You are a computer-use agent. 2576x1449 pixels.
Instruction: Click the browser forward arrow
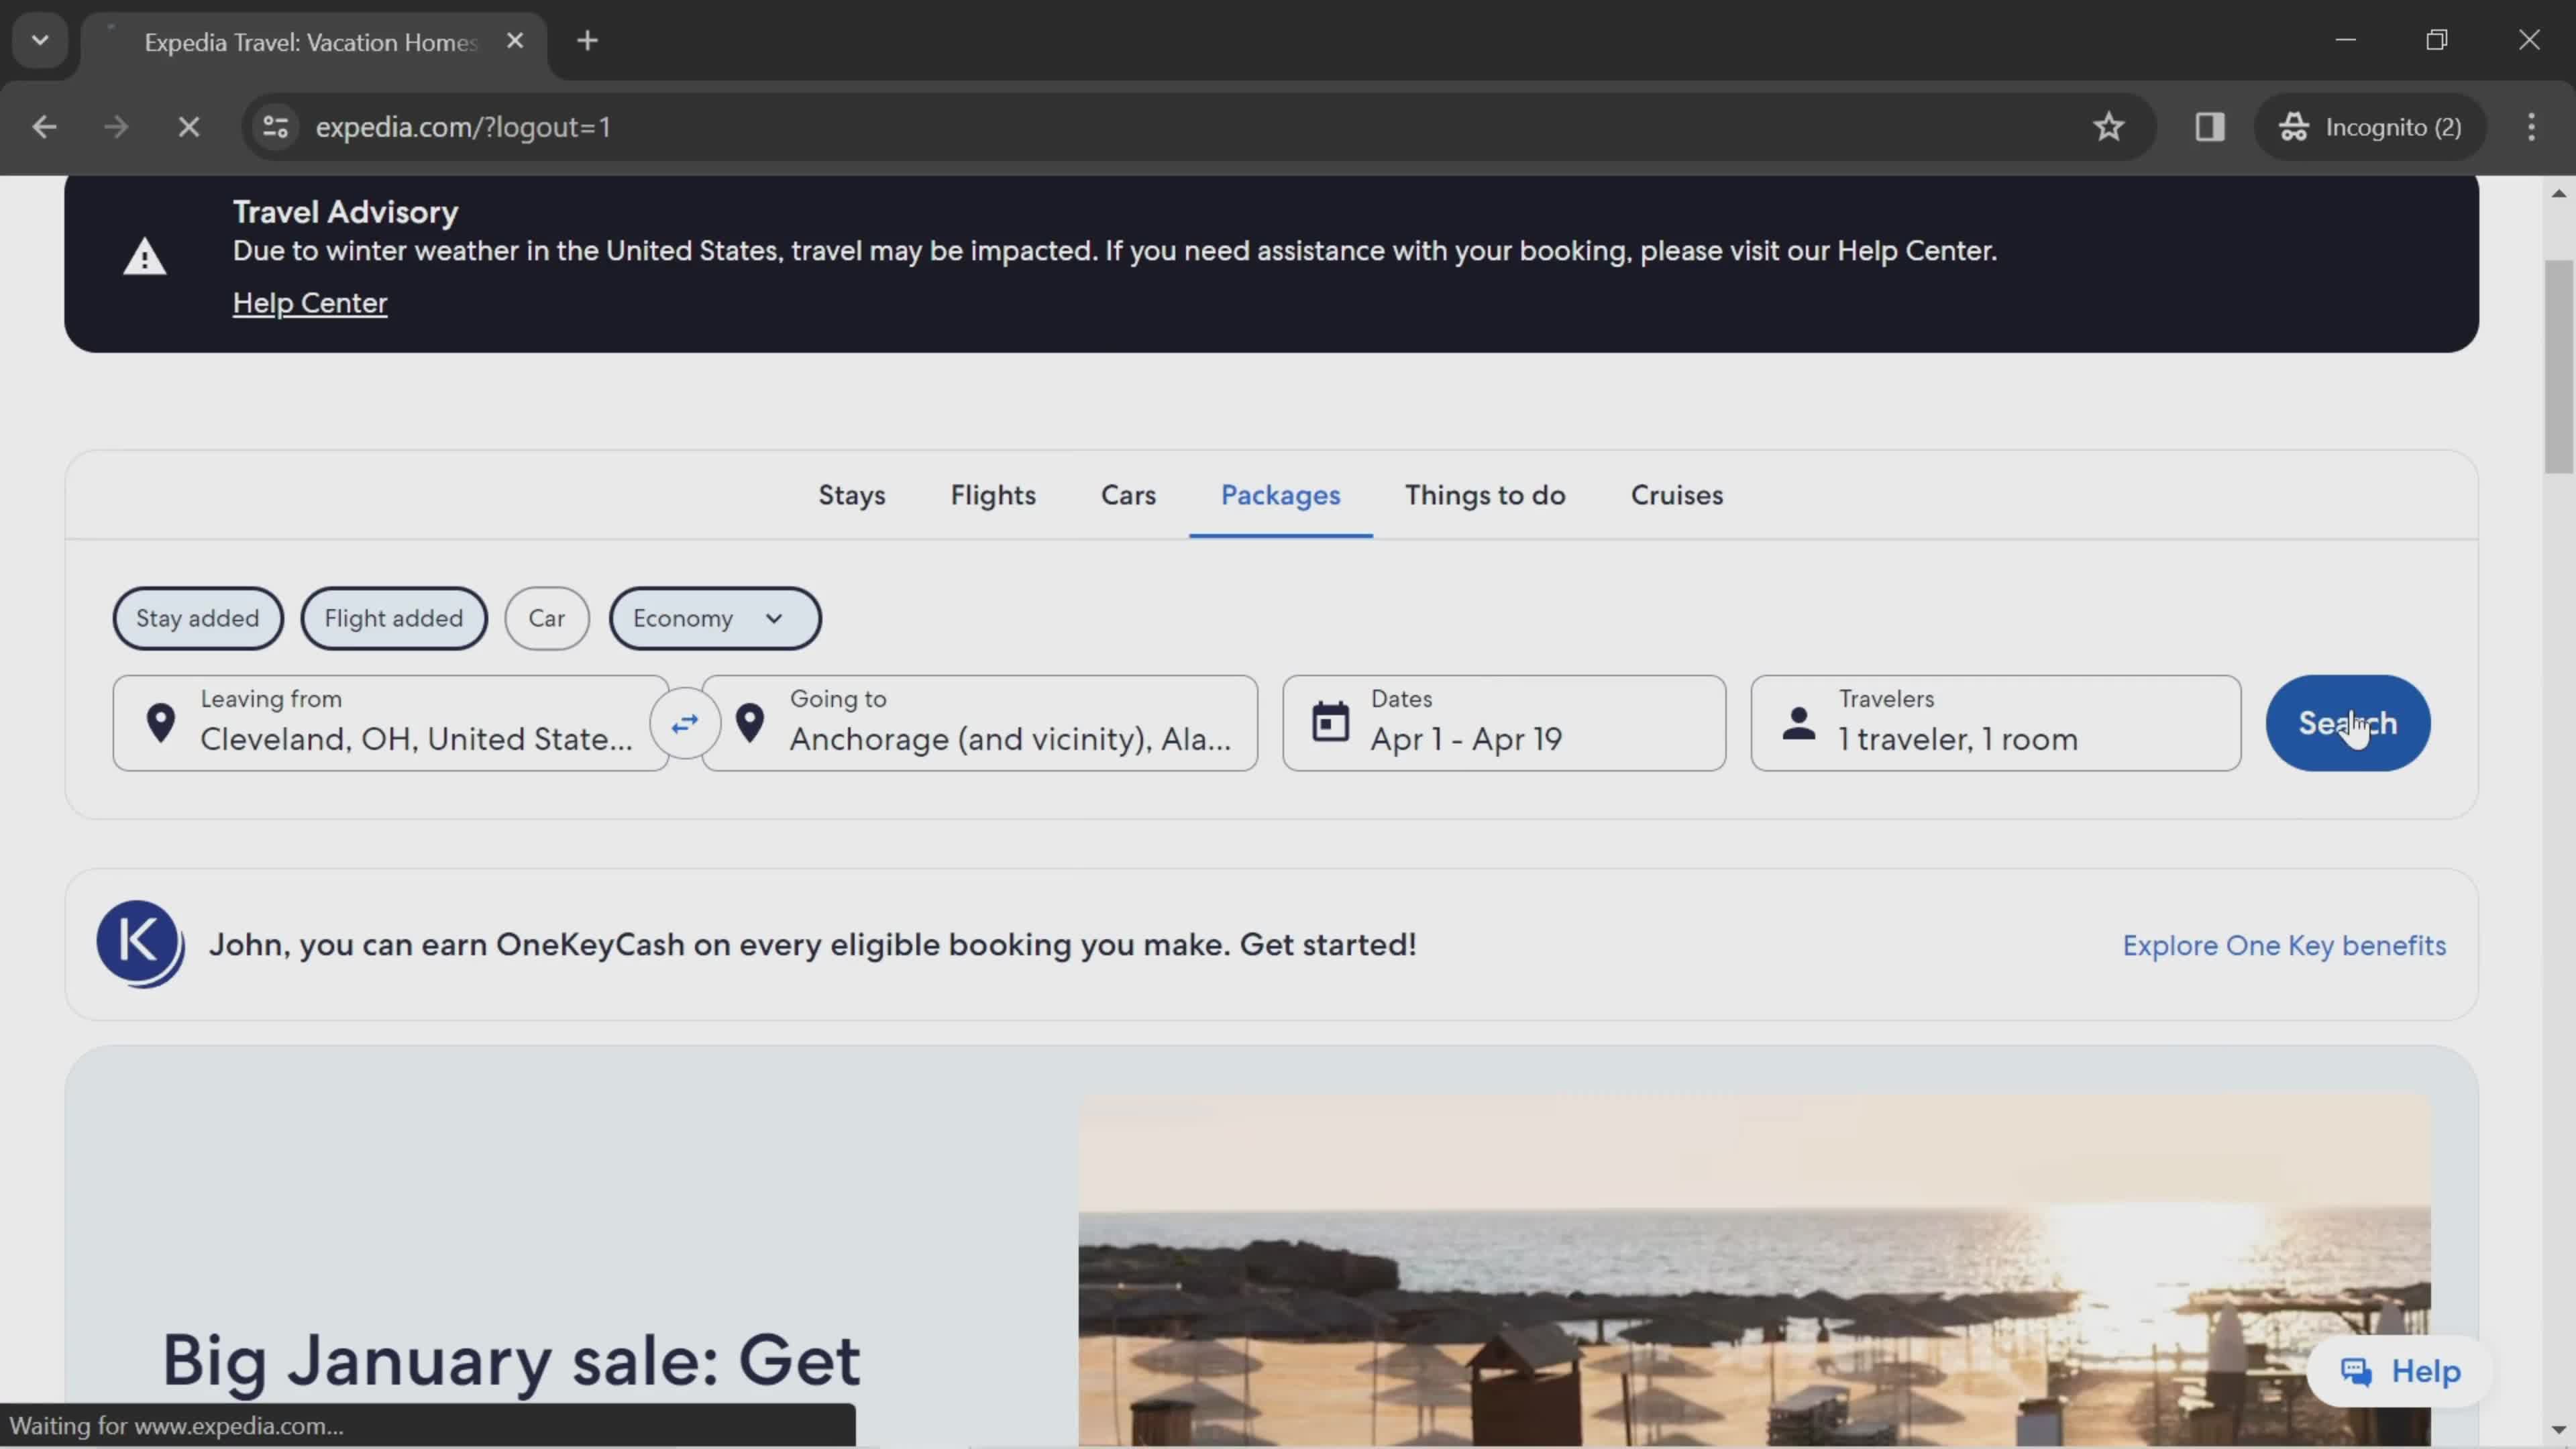point(116,127)
